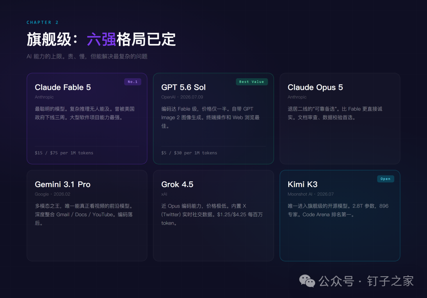Screen dimensions: 427x298
Task: Select the 'Claude Fable 5' card title
Action: pos(62,87)
